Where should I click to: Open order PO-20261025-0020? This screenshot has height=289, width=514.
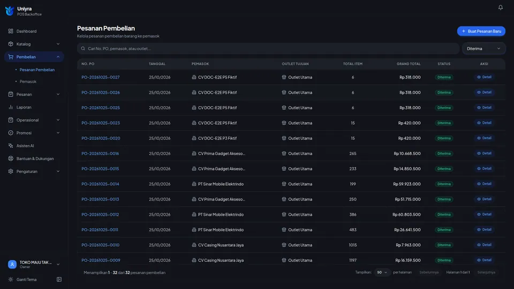tap(101, 138)
